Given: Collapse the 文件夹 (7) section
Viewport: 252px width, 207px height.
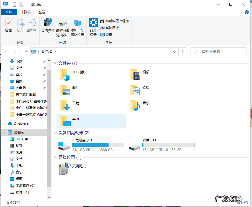Looking at the screenshot, I should click(56, 63).
